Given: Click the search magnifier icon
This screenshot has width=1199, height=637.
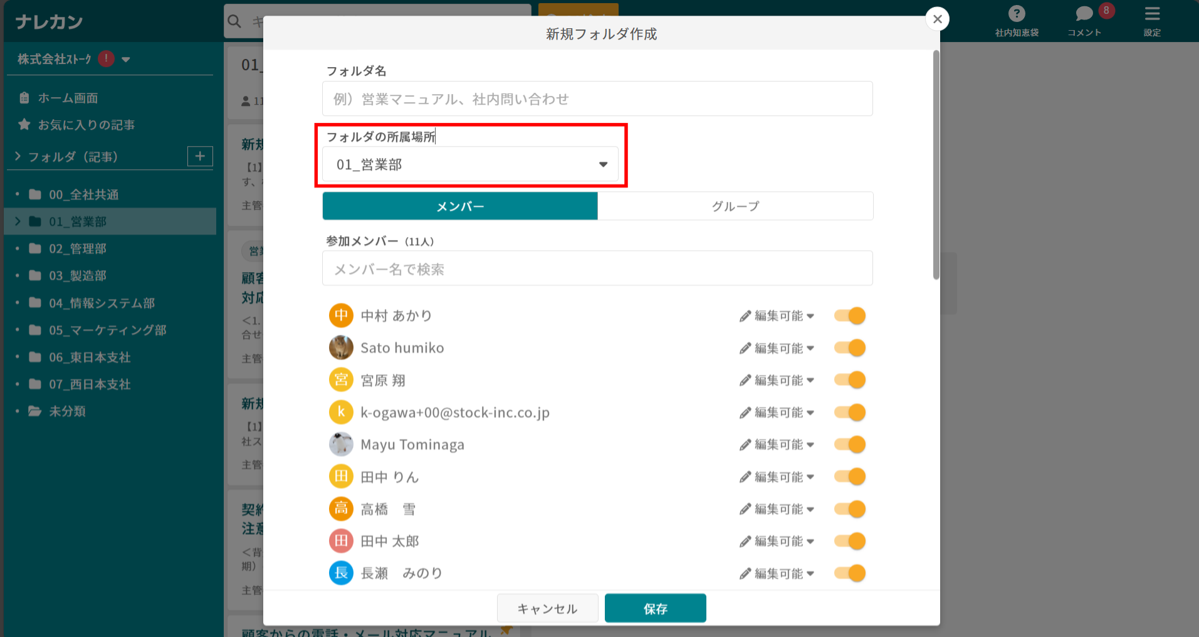Looking at the screenshot, I should coord(234,21).
